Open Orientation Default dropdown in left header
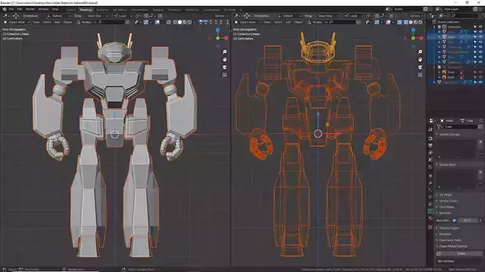The width and height of the screenshot is (485, 272). (59, 16)
